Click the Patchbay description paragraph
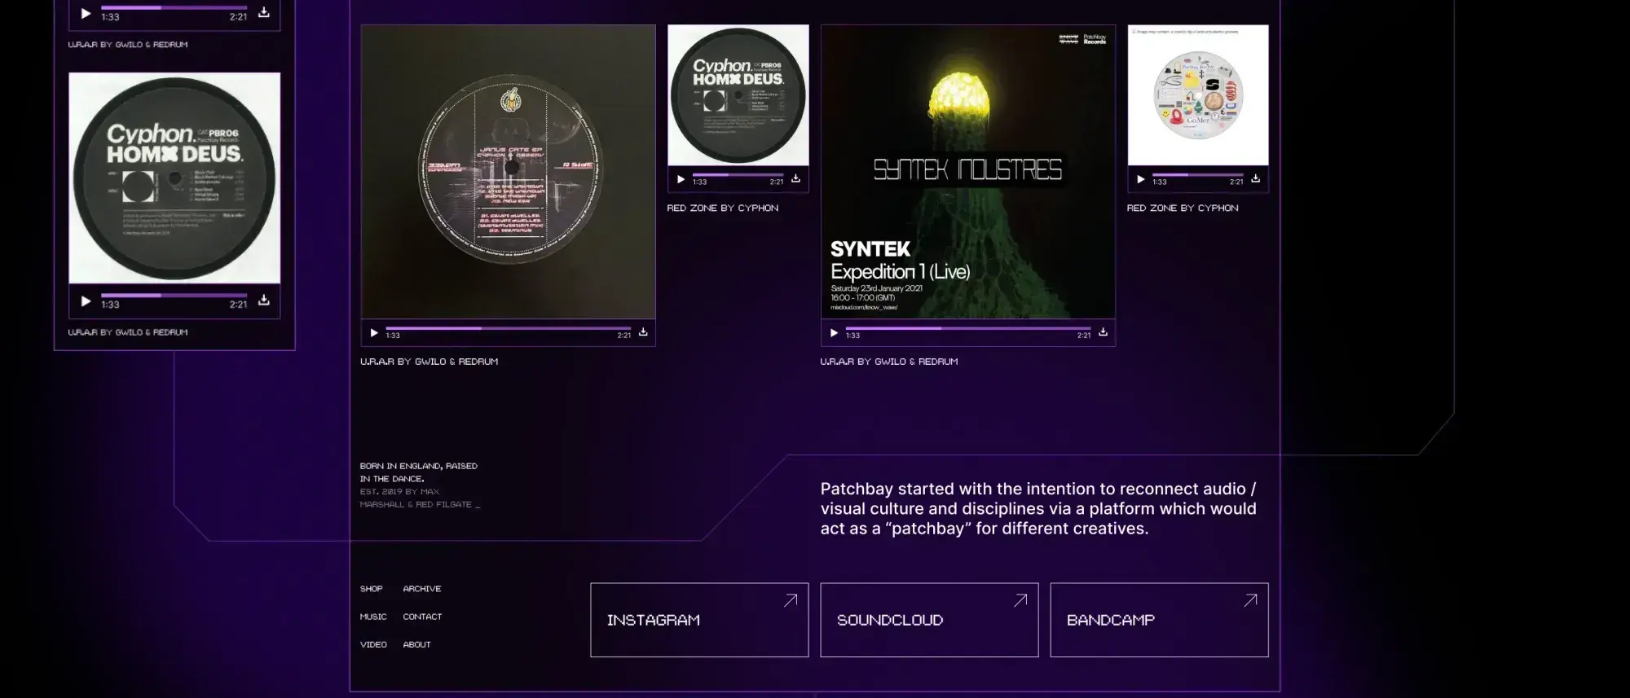The width and height of the screenshot is (1630, 698). [x=1038, y=508]
